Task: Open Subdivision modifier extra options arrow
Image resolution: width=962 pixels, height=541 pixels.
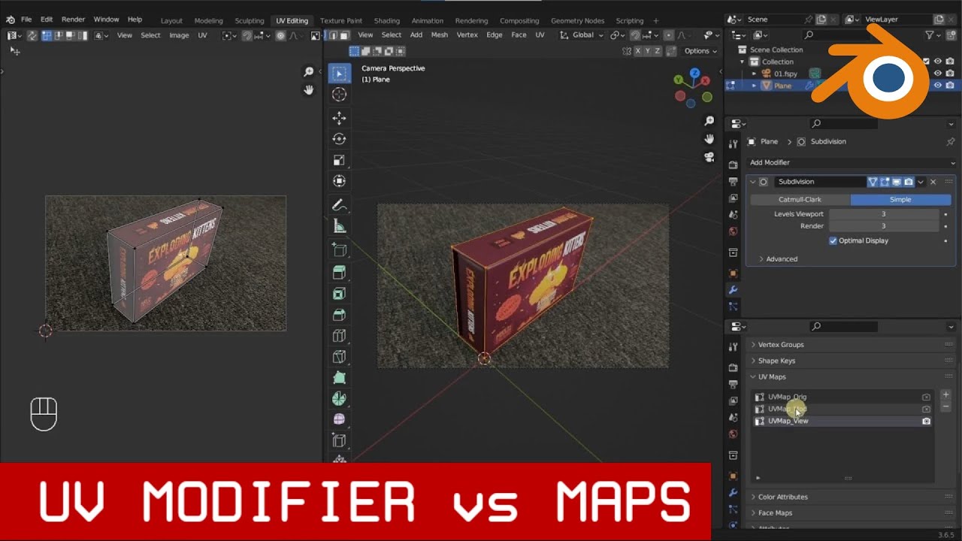Action: tap(920, 182)
